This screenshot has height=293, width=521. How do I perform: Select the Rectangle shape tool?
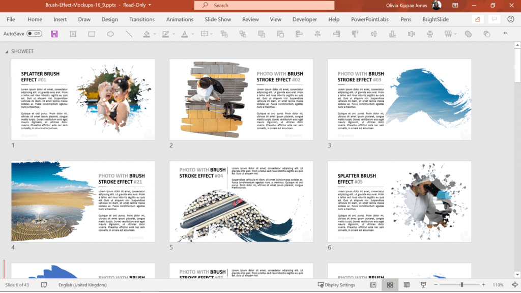coord(92,33)
